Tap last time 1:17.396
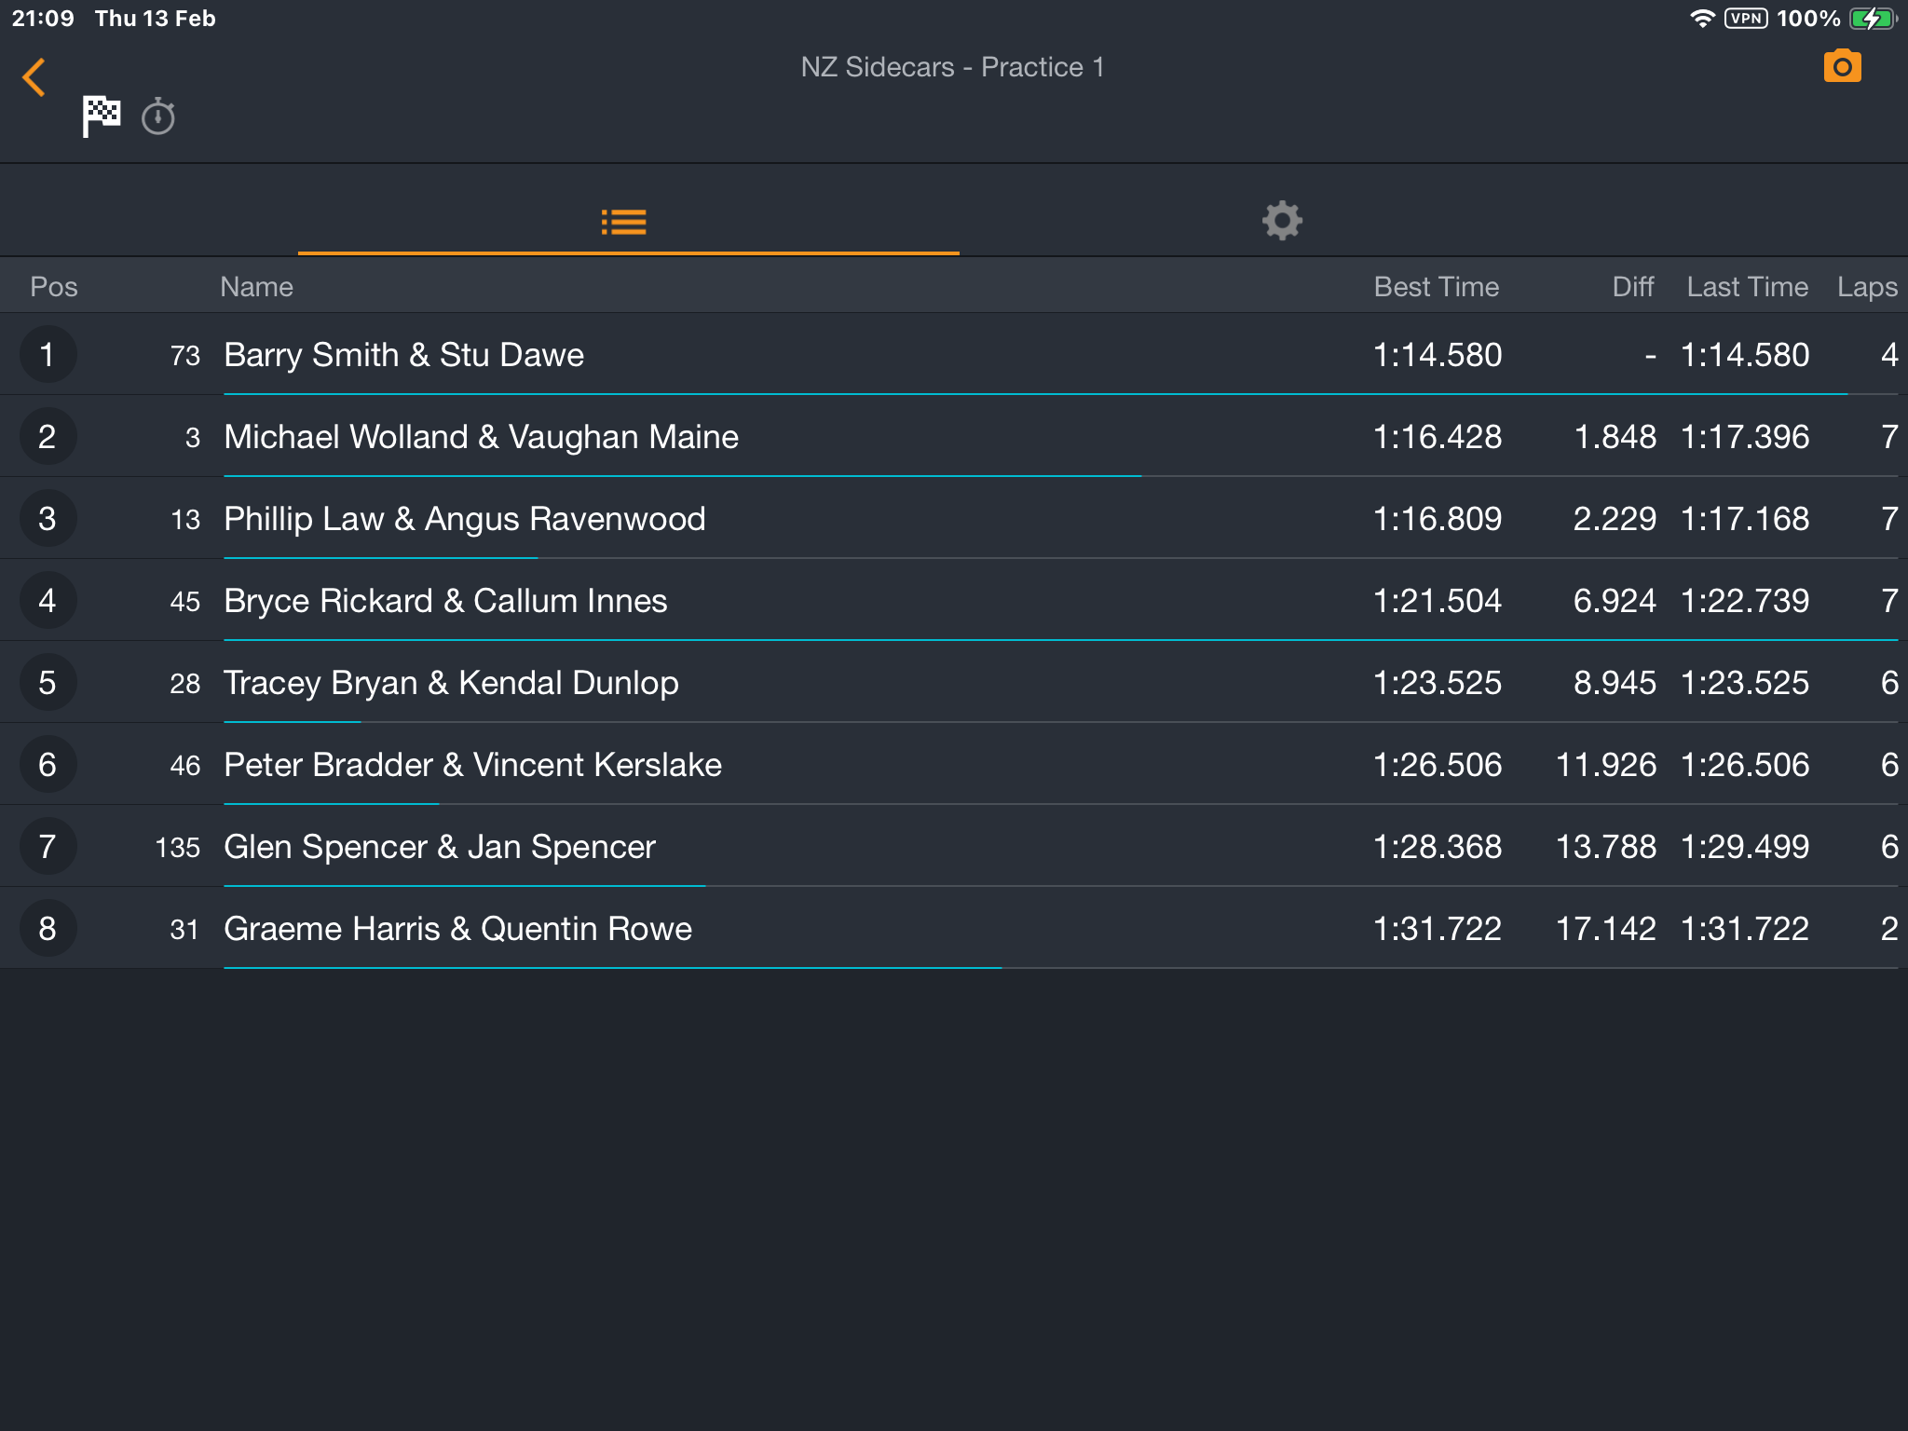 point(1745,437)
